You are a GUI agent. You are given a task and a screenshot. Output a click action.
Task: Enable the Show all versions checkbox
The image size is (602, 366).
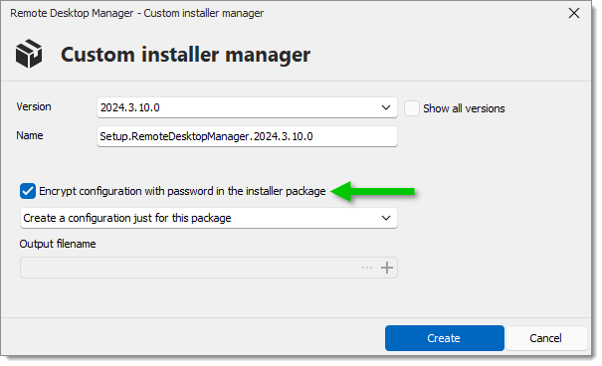[412, 108]
